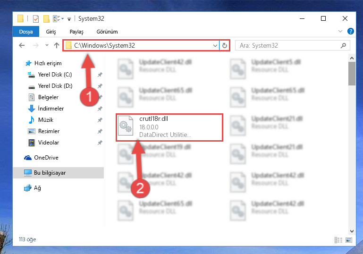The height and width of the screenshot is (254, 363).
Task: Click the 113 öğe status bar text
Action: 27,239
